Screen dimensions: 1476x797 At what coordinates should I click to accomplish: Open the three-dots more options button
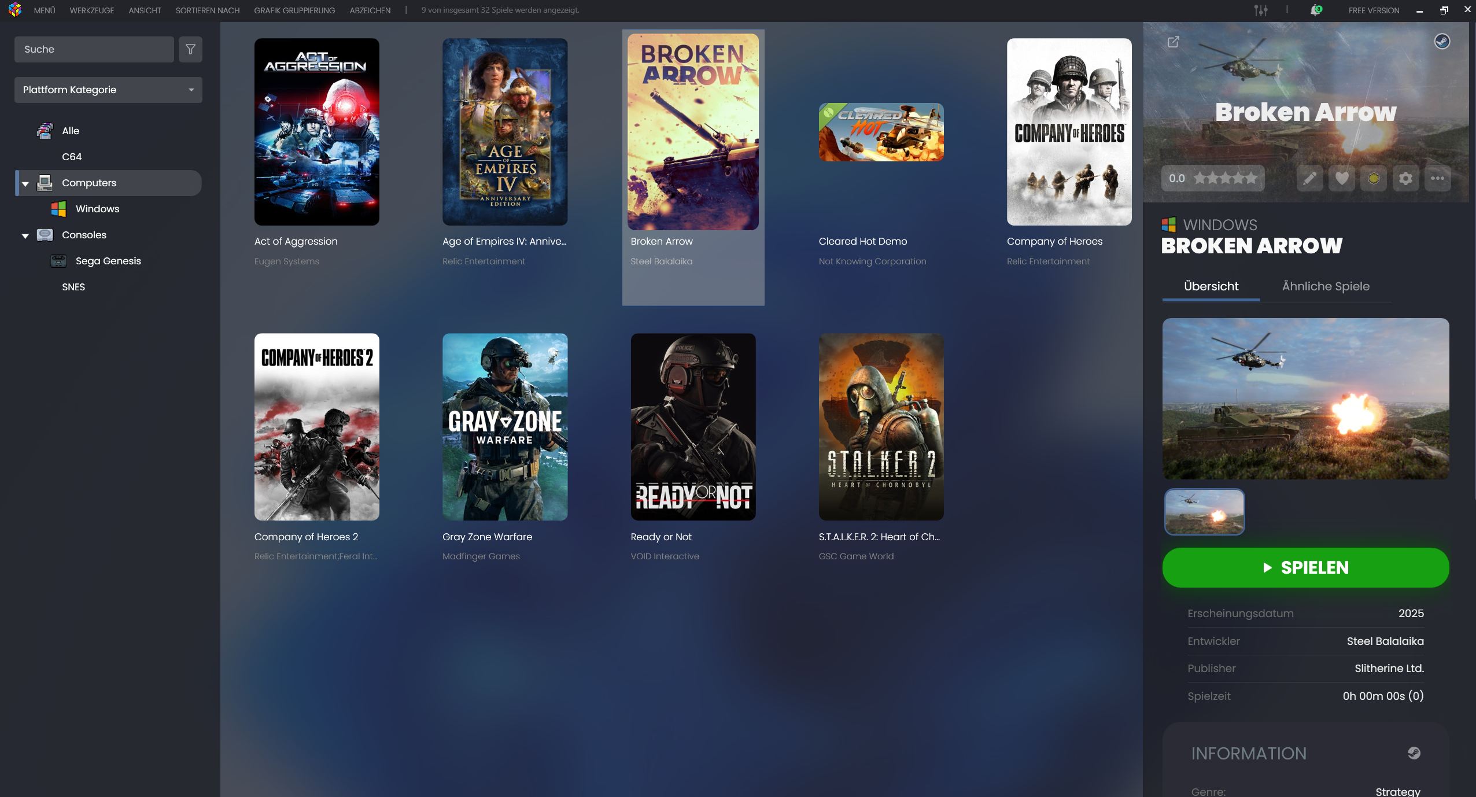pyautogui.click(x=1437, y=178)
